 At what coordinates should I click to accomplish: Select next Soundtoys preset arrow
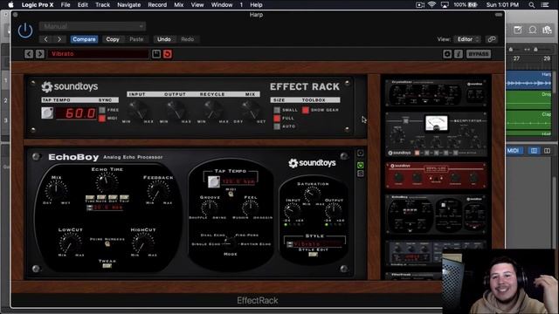click(x=40, y=54)
